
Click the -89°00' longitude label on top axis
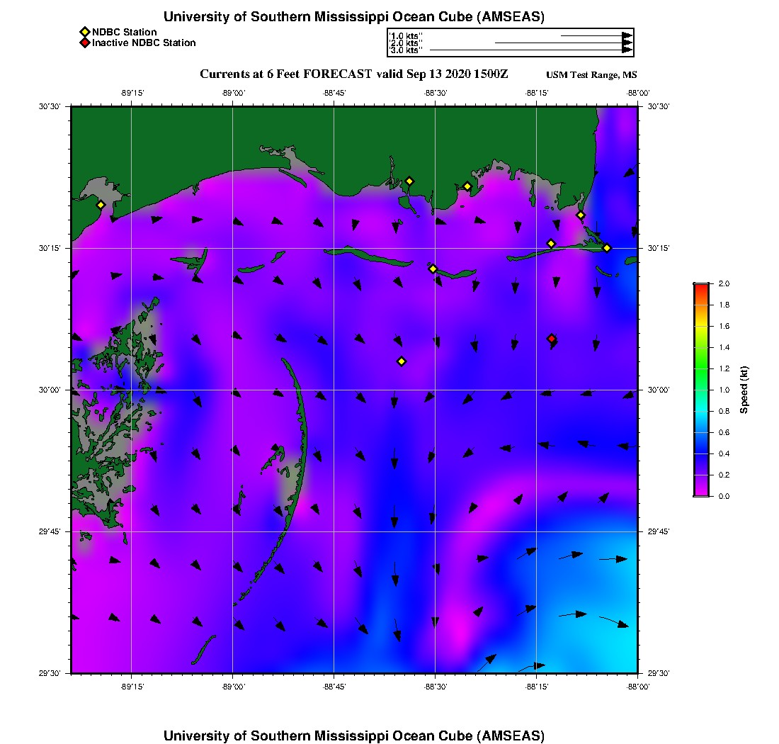pyautogui.click(x=233, y=93)
